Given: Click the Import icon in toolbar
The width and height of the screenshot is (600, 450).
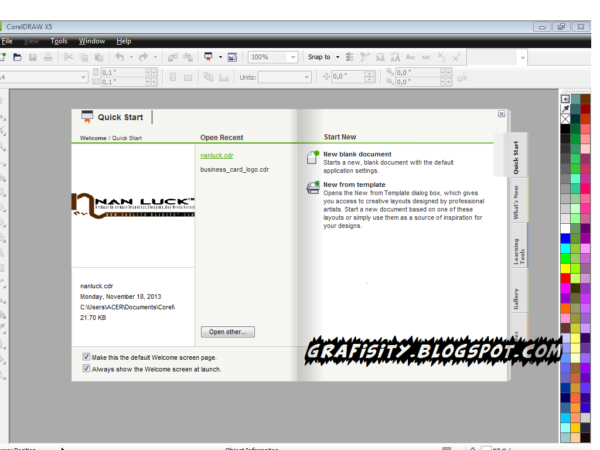Looking at the screenshot, I should [x=173, y=57].
